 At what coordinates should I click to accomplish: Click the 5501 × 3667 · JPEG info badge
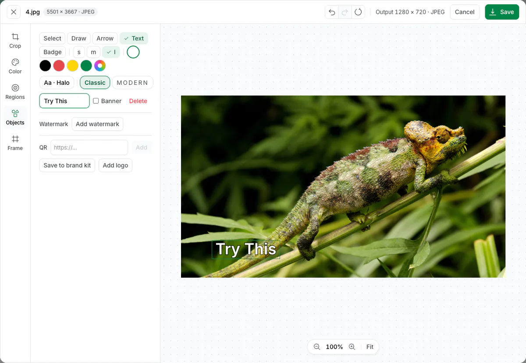70,12
